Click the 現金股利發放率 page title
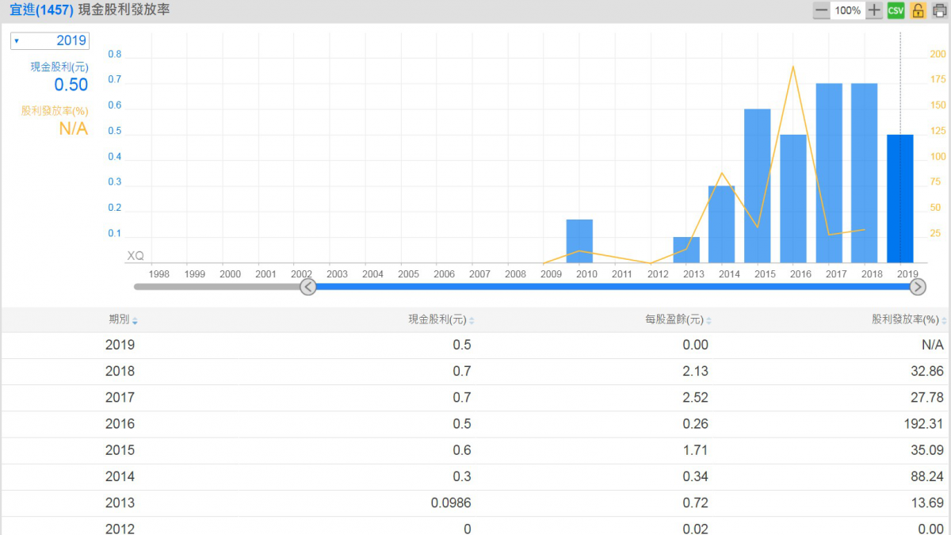Image resolution: width=951 pixels, height=535 pixels. click(124, 10)
